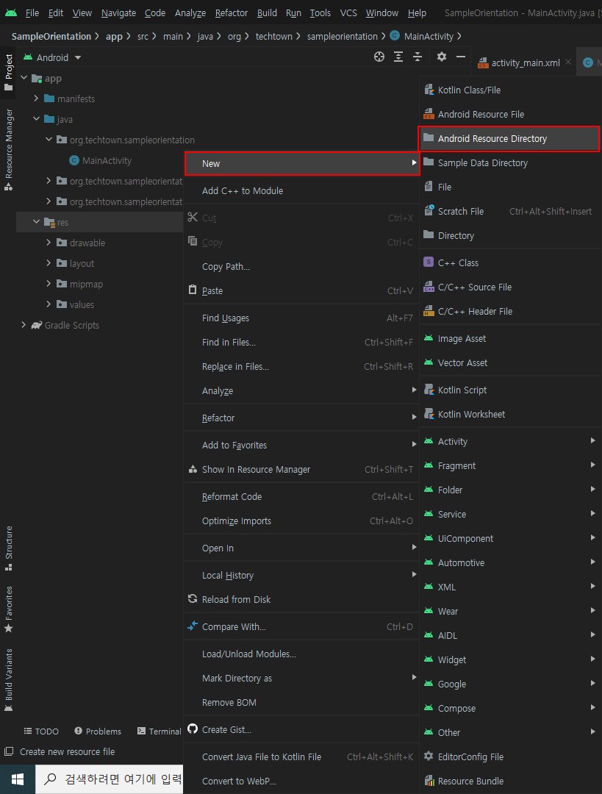Open the Problems tool window
This screenshot has width=602, height=794.
tap(98, 732)
